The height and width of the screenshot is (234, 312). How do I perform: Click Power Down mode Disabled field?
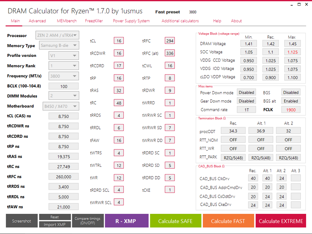pos(246,92)
